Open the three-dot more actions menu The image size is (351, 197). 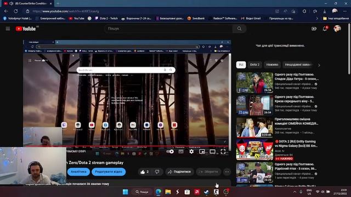click(227, 172)
